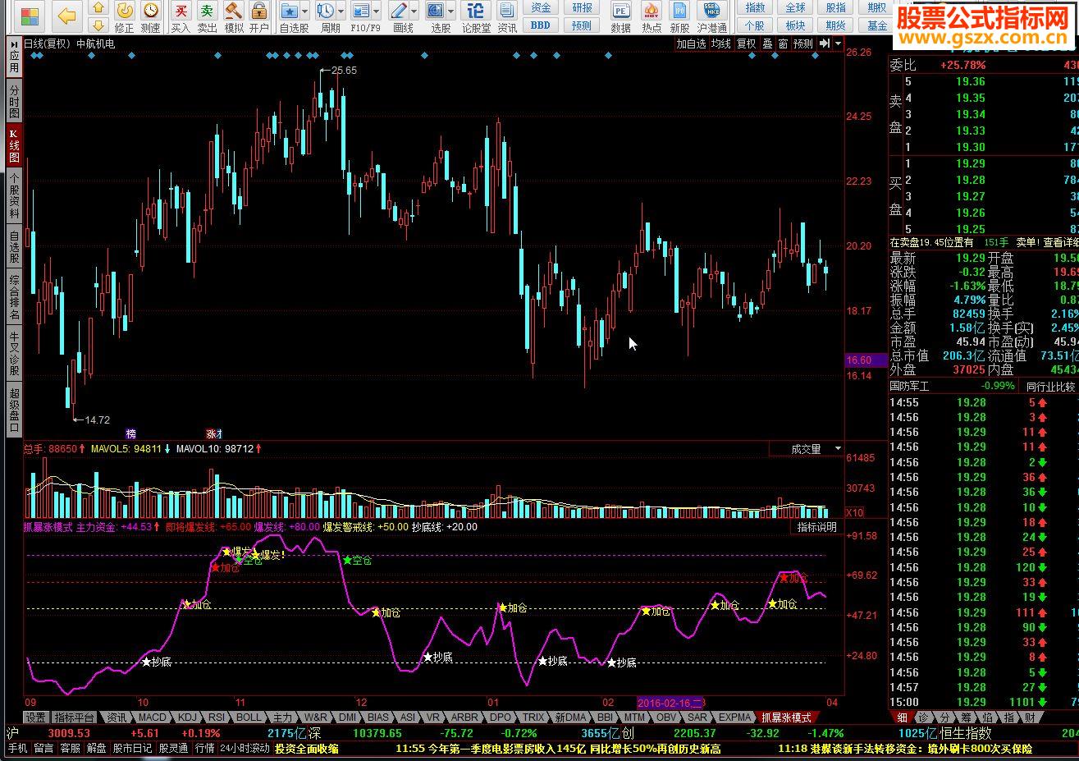Open the 成交量 indicator dropdown
The width and height of the screenshot is (1079, 761).
pyautogui.click(x=838, y=449)
